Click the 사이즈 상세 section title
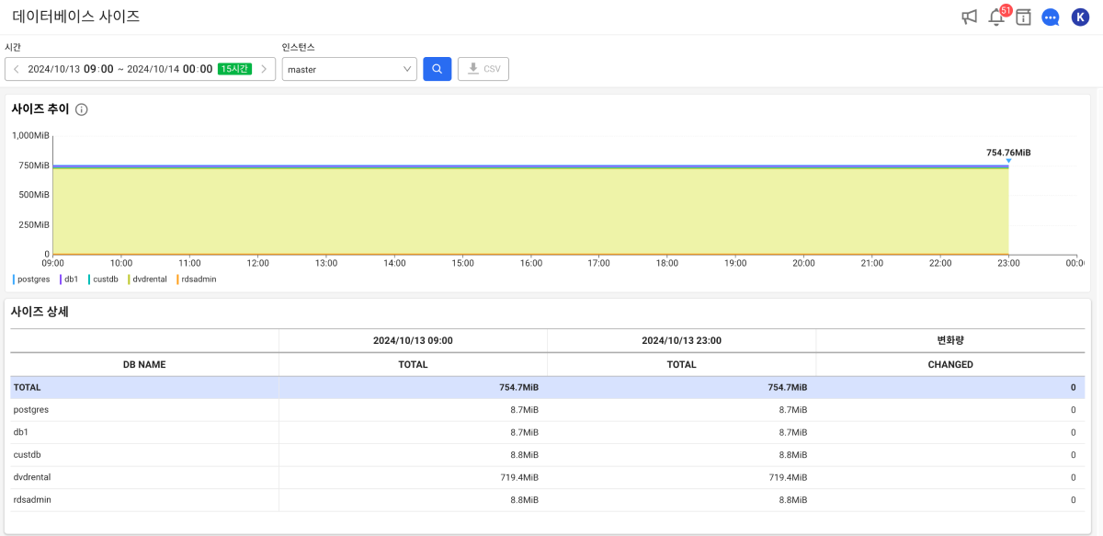The width and height of the screenshot is (1103, 536). (x=40, y=312)
